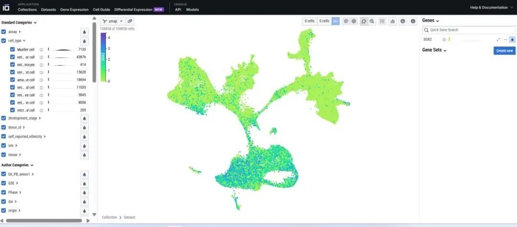Open side-by-side view next to umap
Viewport: 517px width, 227px height.
pos(130,21)
